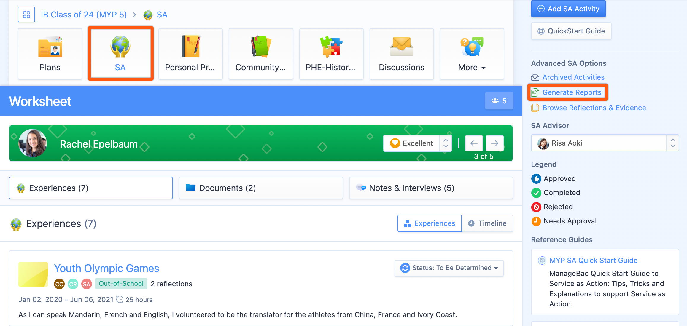687x326 pixels.
Task: Click the Browse Reflections page icon
Action: tap(535, 108)
